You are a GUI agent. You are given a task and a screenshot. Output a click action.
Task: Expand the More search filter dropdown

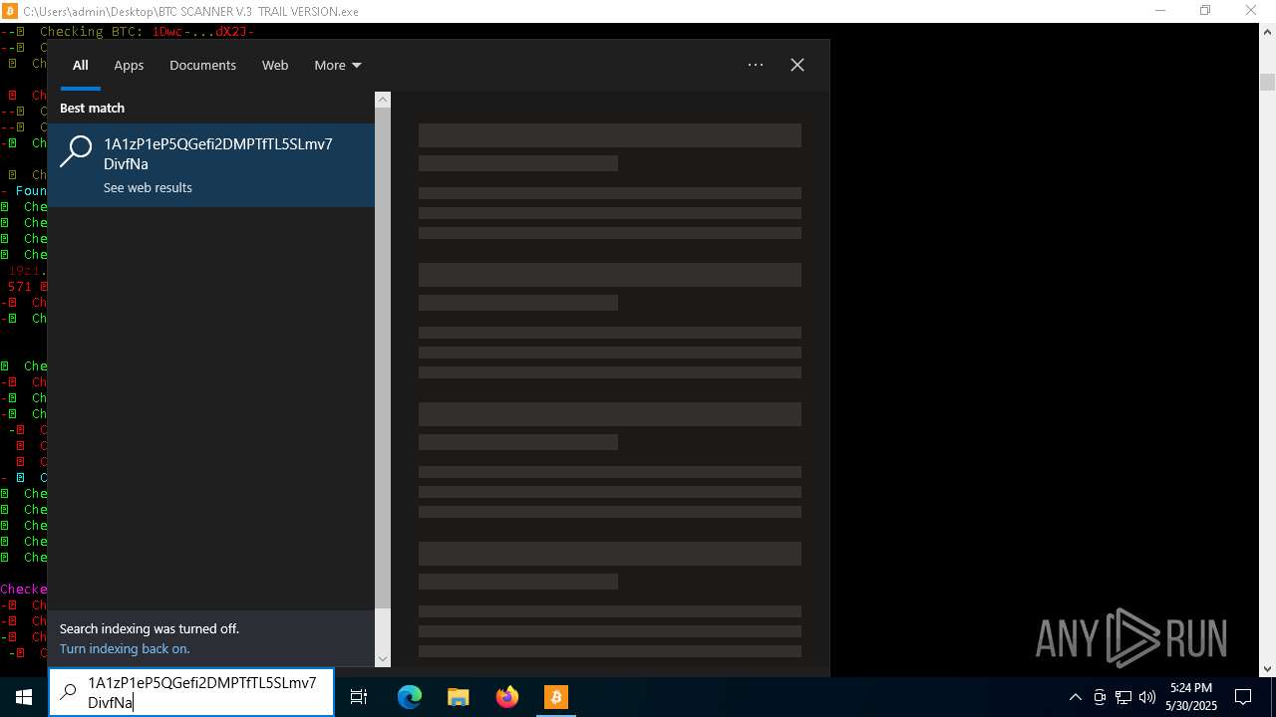tap(338, 66)
